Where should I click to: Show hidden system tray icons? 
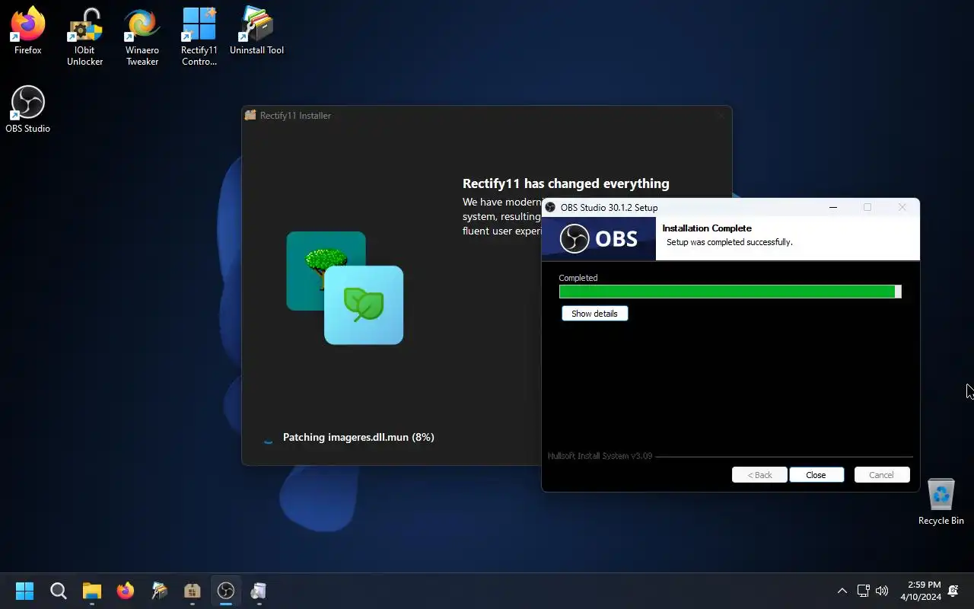(842, 591)
